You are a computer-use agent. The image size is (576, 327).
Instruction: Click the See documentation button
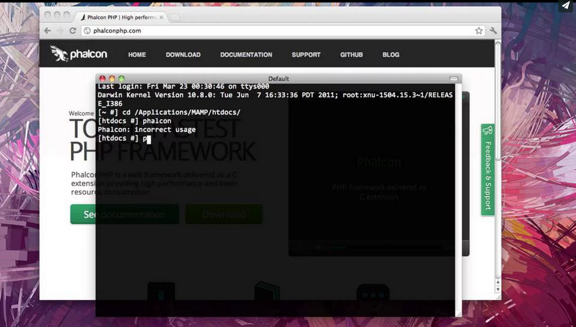click(124, 214)
